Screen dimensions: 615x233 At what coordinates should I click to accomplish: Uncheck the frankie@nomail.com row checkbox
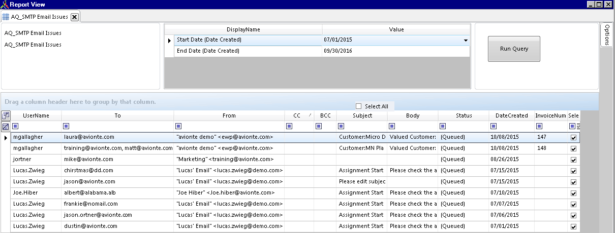click(x=573, y=205)
